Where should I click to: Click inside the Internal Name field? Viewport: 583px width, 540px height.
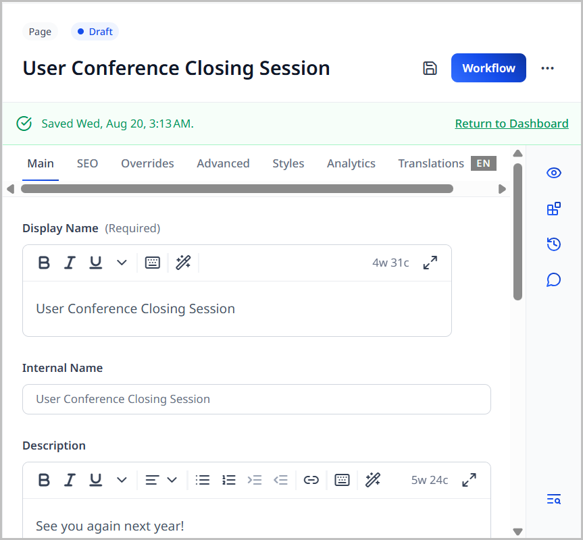[257, 399]
